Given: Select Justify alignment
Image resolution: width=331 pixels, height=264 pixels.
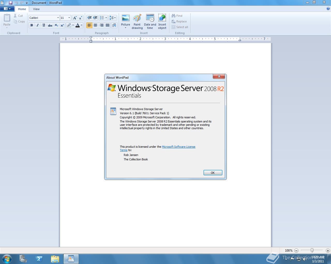Looking at the screenshot, I should (x=108, y=25).
